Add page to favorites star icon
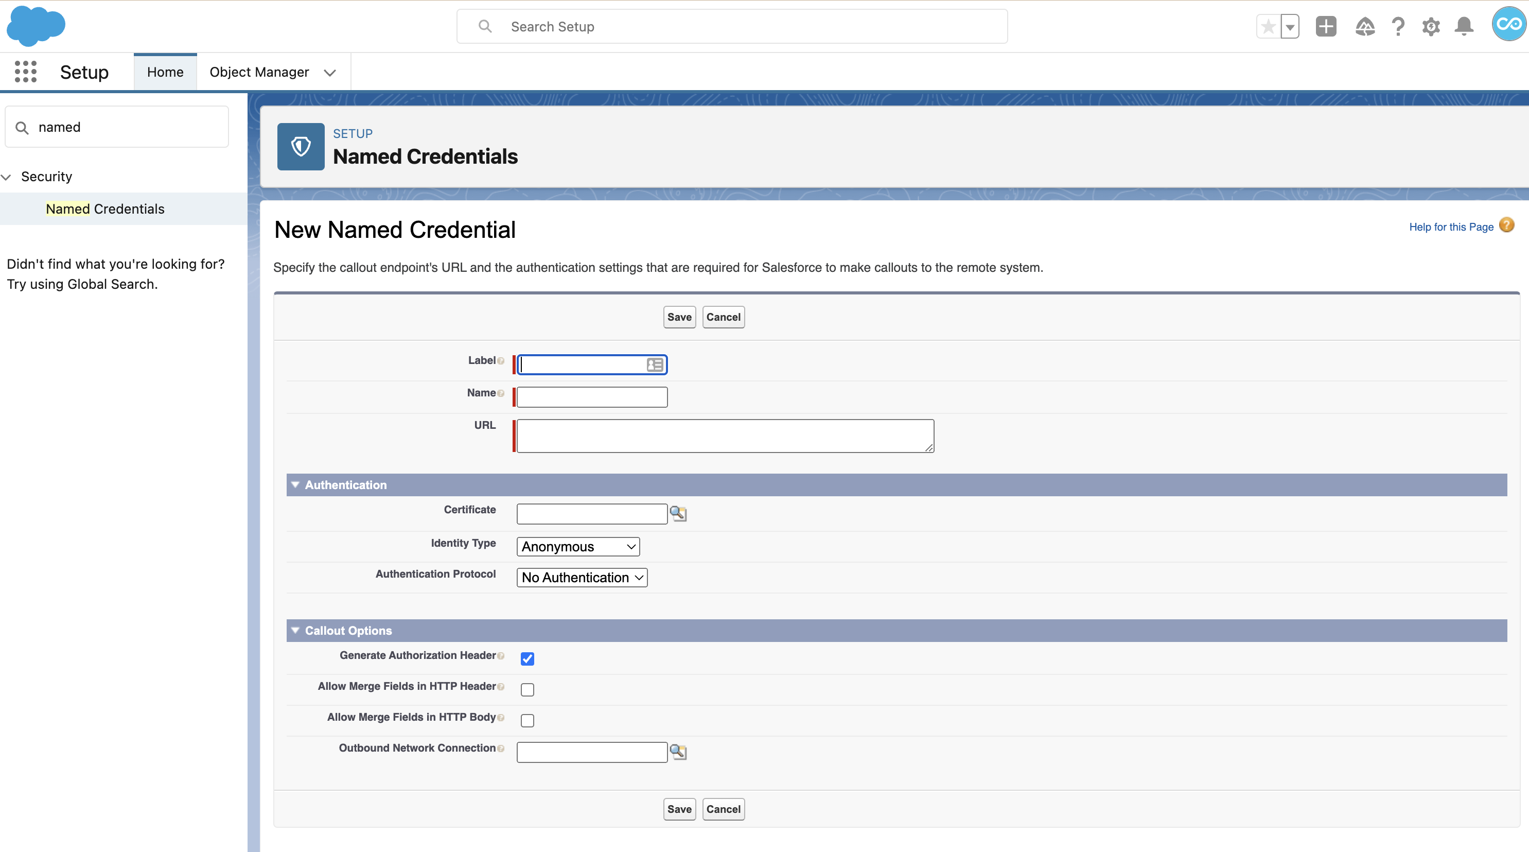The height and width of the screenshot is (852, 1529). point(1268,27)
